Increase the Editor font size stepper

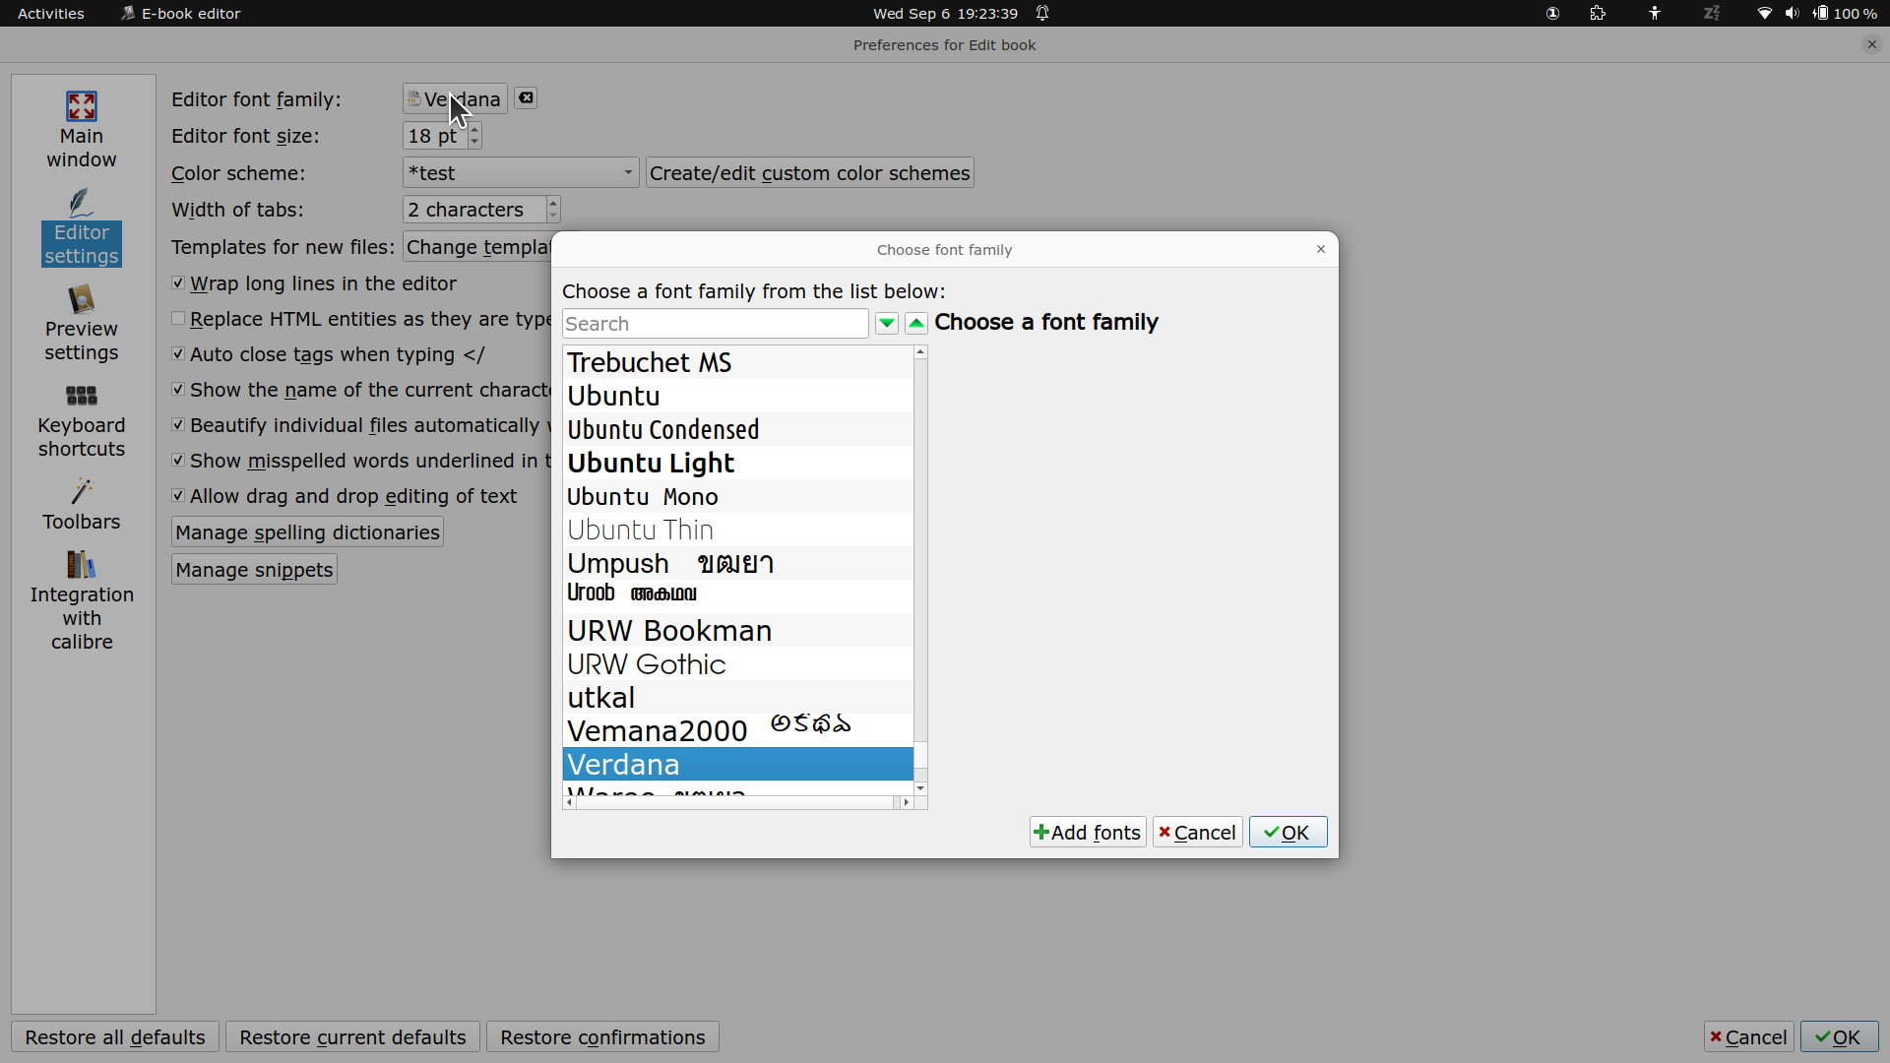[x=474, y=129]
